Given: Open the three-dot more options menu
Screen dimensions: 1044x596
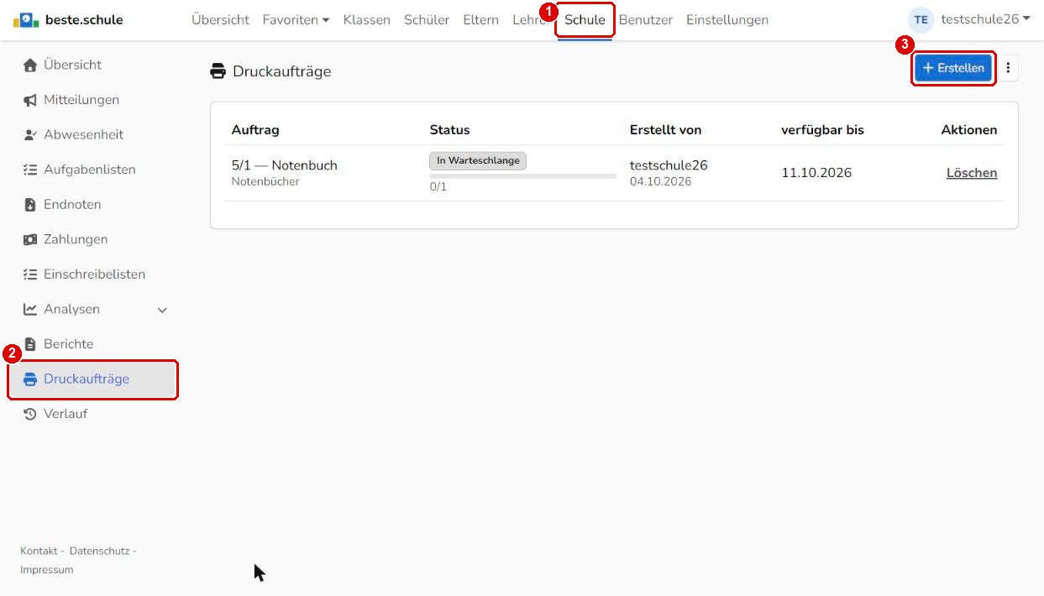Looking at the screenshot, I should click(x=1008, y=68).
